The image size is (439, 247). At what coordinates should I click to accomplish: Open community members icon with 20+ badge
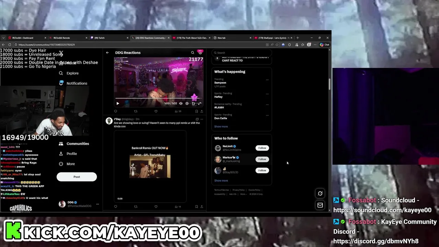(200, 52)
